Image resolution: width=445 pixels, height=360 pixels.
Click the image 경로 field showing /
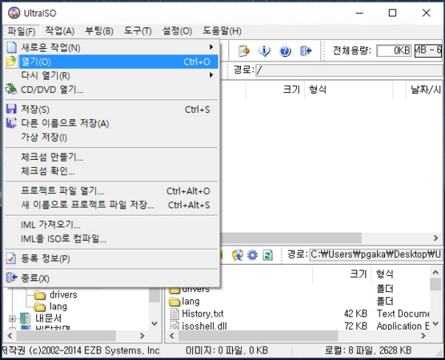pos(350,70)
